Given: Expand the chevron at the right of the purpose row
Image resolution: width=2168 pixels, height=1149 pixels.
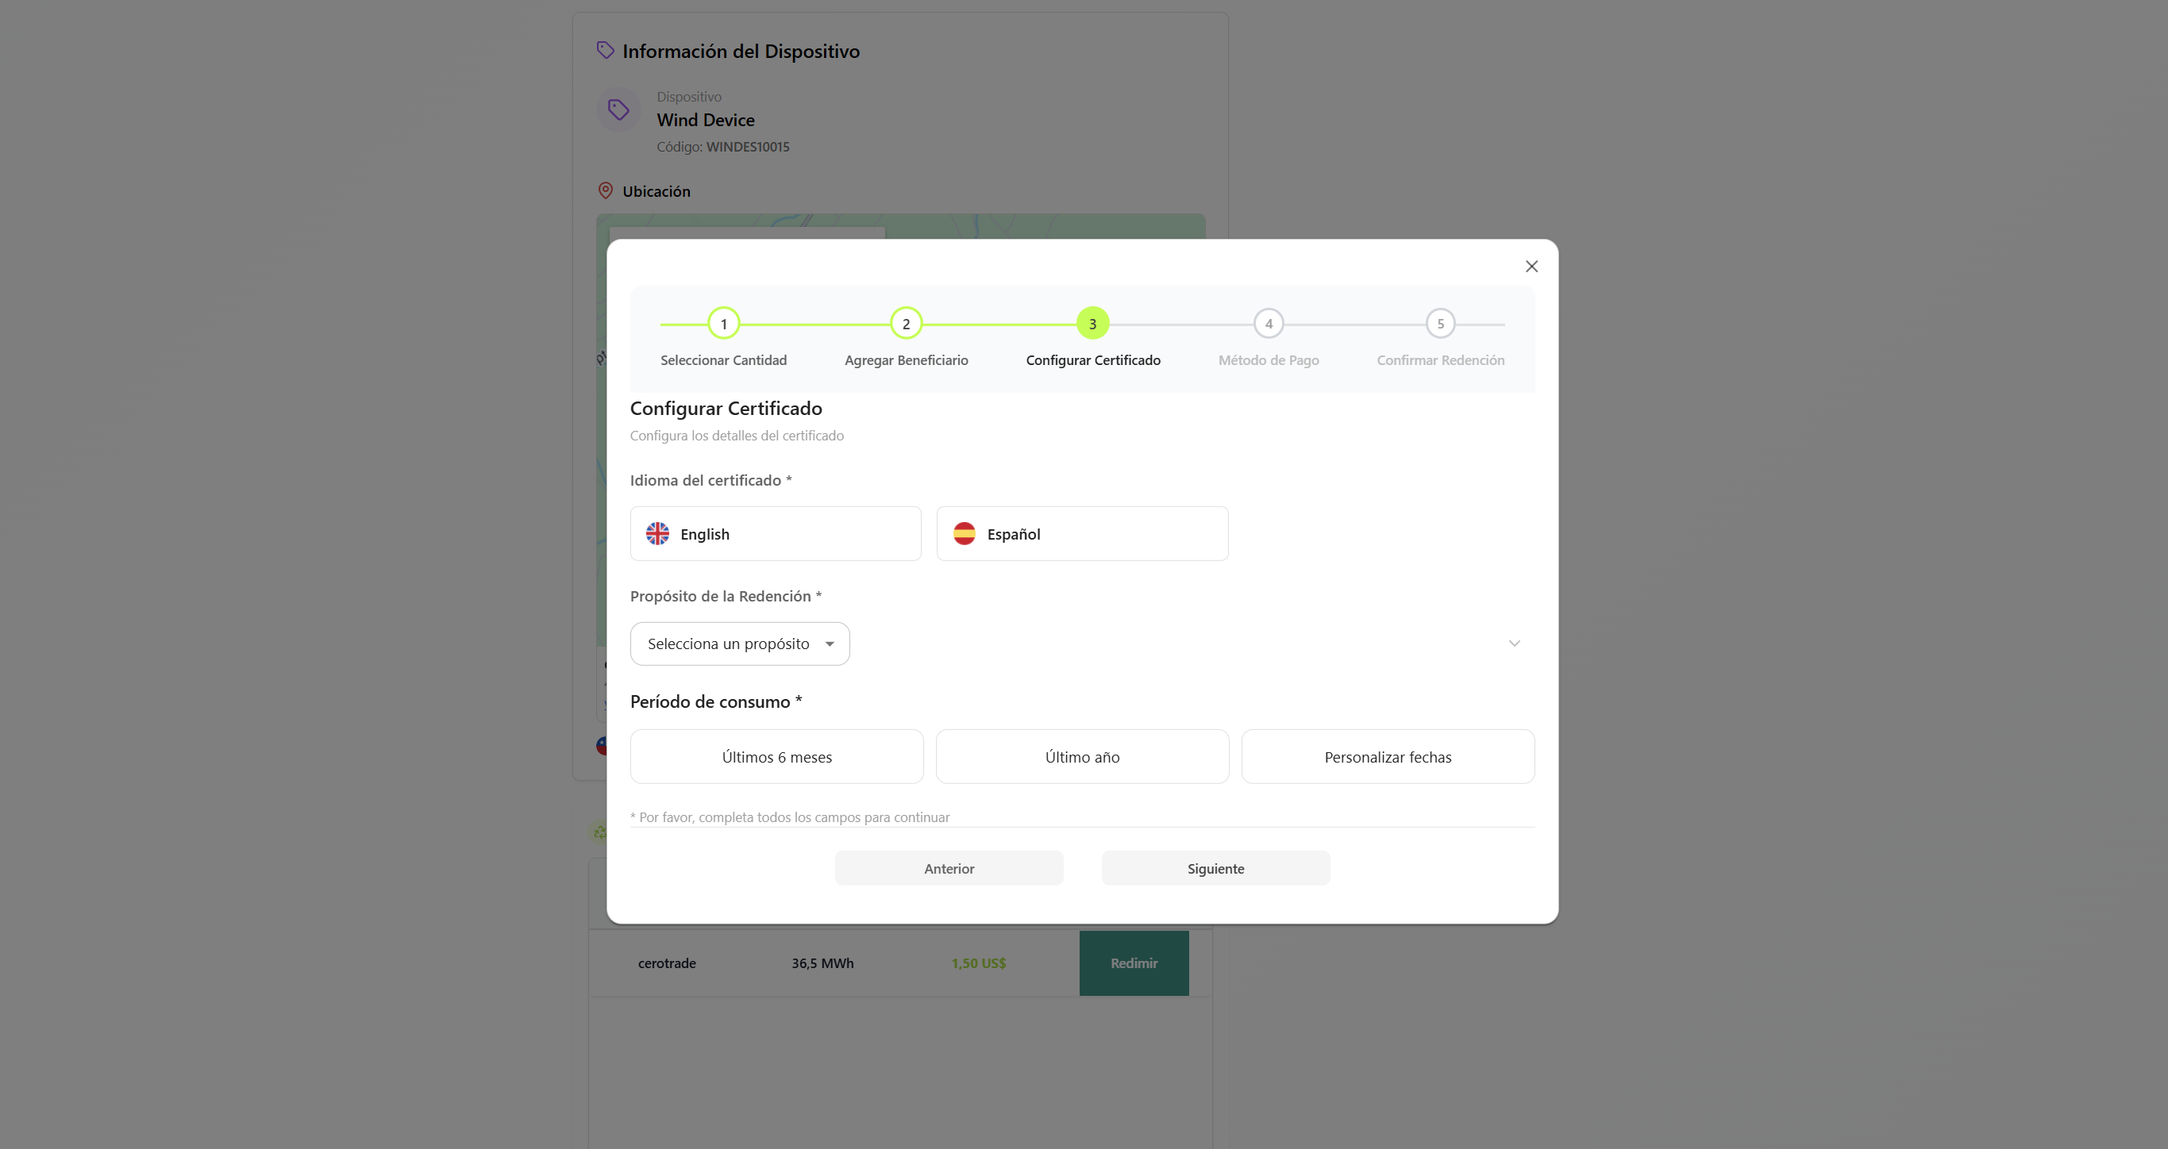Looking at the screenshot, I should (1514, 643).
